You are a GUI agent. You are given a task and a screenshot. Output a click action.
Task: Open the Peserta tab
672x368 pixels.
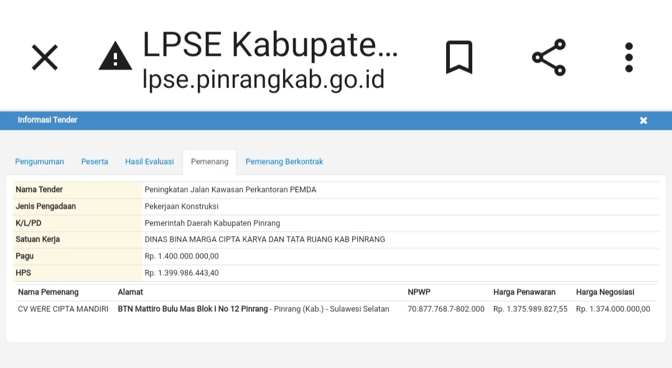95,162
